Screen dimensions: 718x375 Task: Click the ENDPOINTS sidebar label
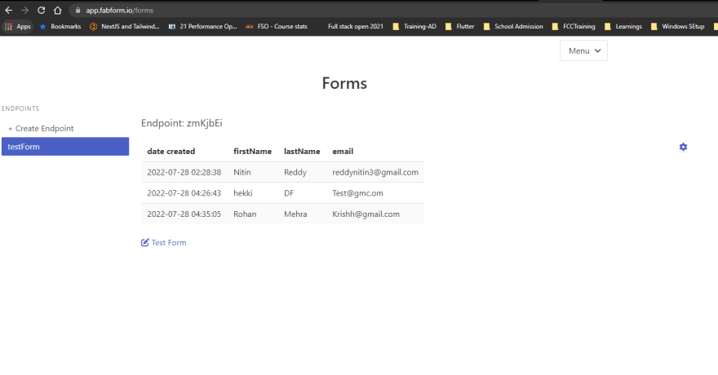pyautogui.click(x=20, y=108)
